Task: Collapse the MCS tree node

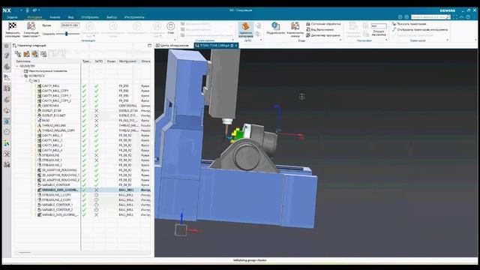Action: pos(27,81)
